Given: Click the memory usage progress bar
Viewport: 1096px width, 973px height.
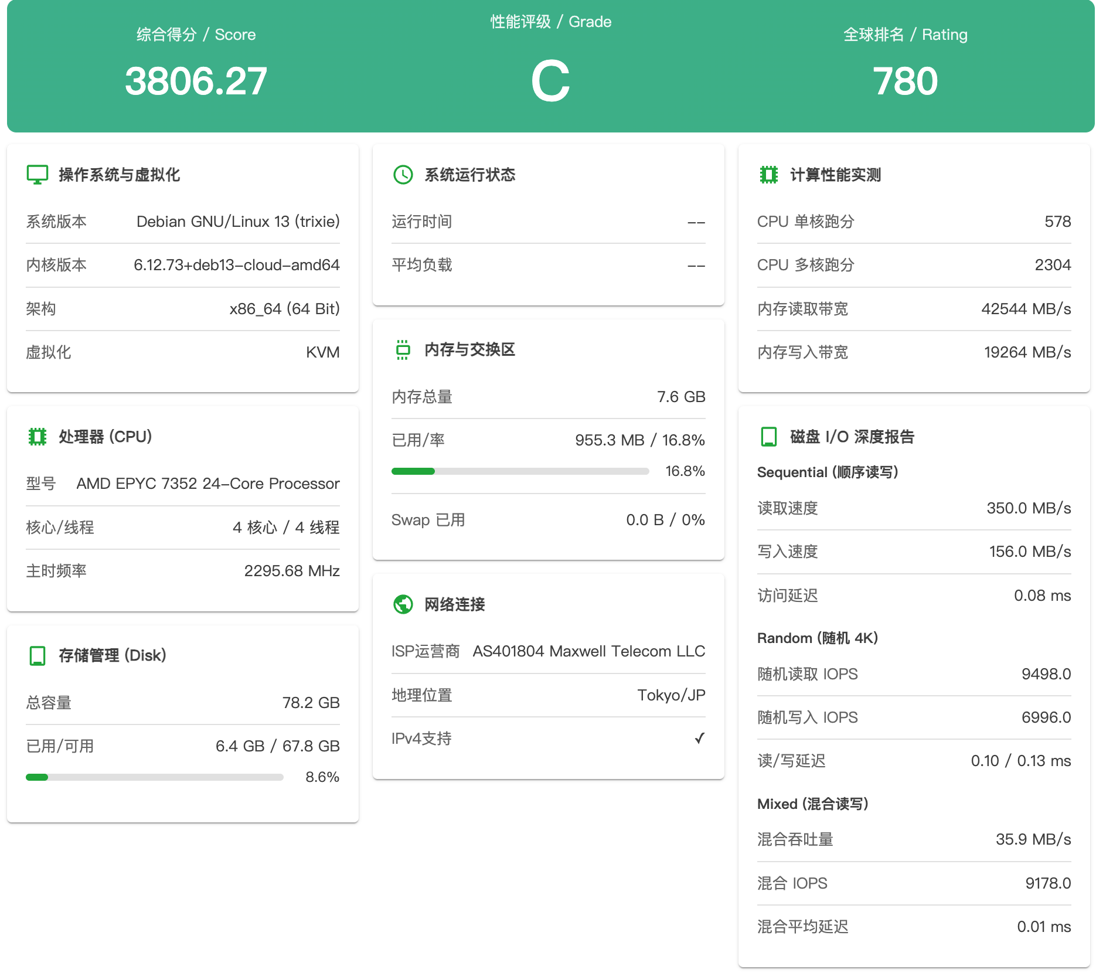Looking at the screenshot, I should click(x=520, y=471).
